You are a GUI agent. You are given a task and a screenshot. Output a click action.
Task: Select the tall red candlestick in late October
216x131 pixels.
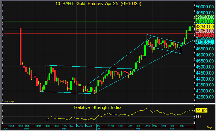point(21,46)
